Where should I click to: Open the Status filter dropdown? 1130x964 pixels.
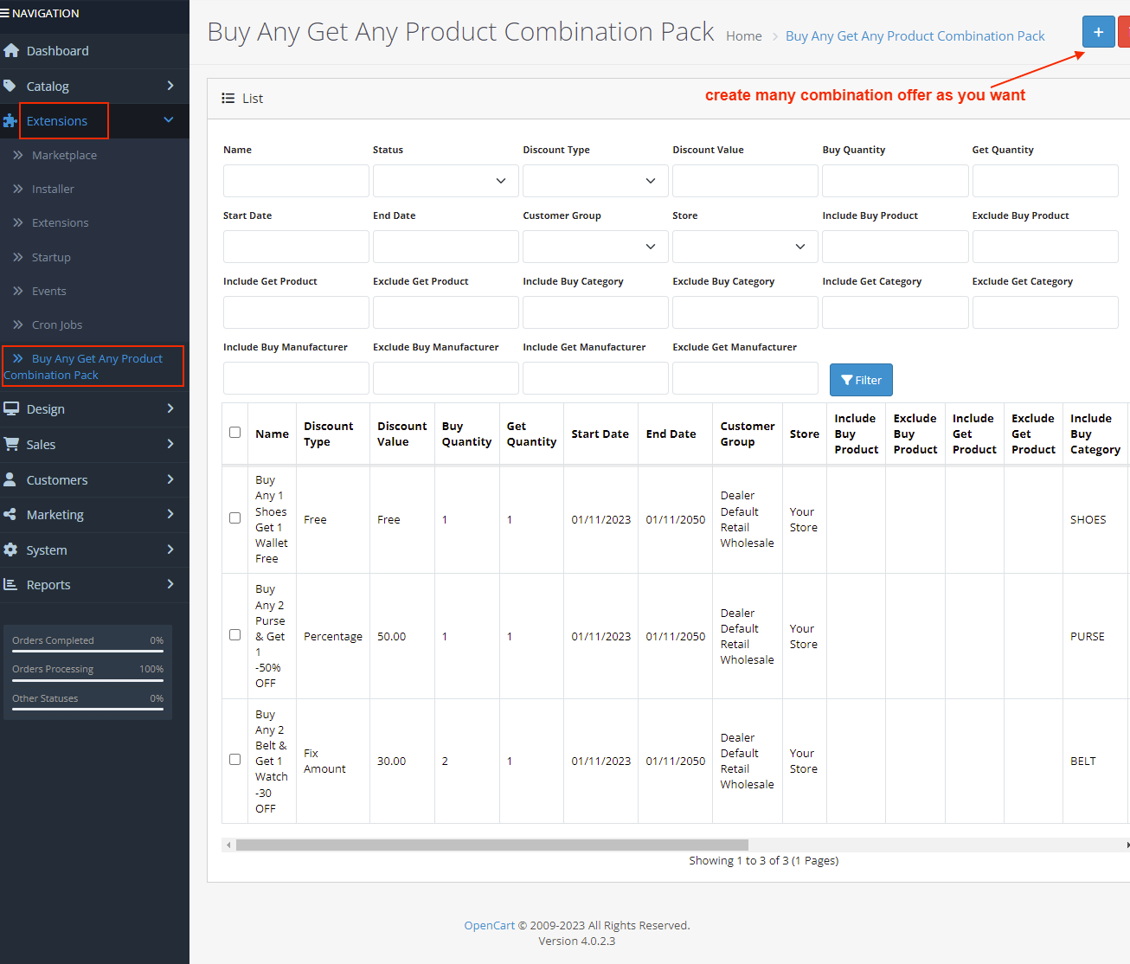tap(446, 181)
